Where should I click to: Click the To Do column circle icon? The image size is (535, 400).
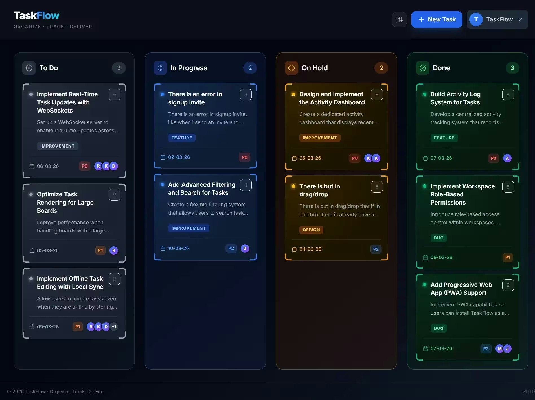click(x=29, y=68)
